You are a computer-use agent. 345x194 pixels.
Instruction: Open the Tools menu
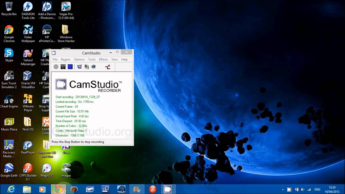coord(92,60)
